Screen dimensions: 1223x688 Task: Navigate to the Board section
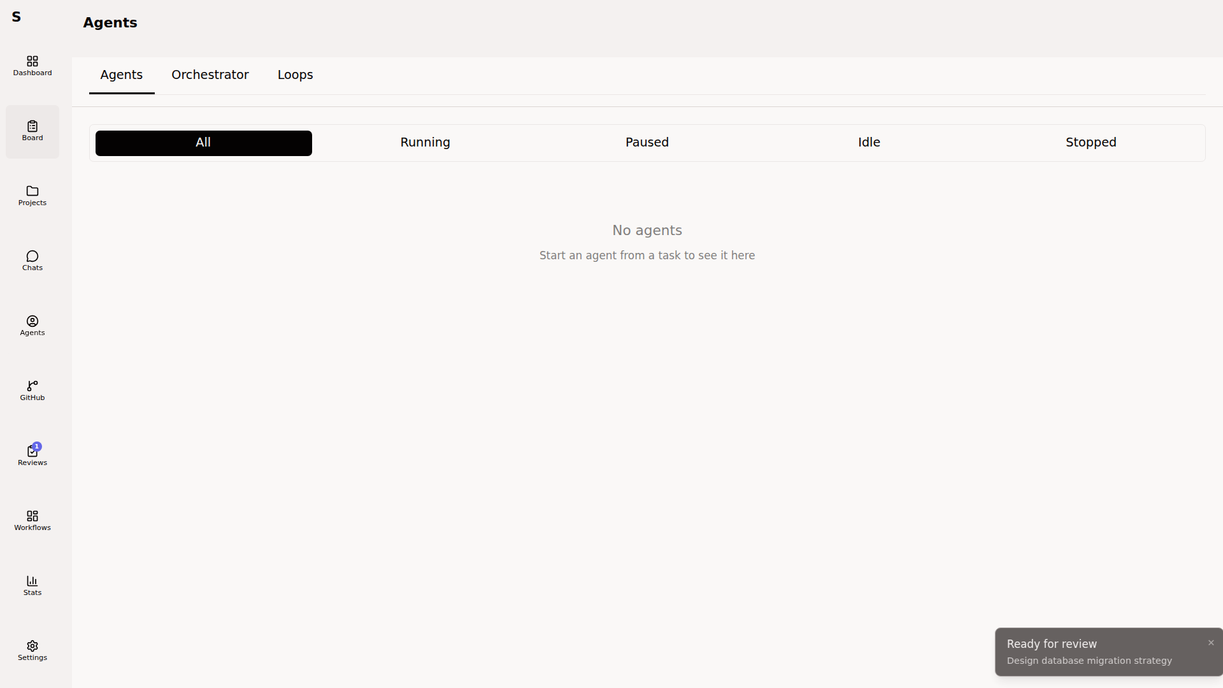pyautogui.click(x=32, y=131)
